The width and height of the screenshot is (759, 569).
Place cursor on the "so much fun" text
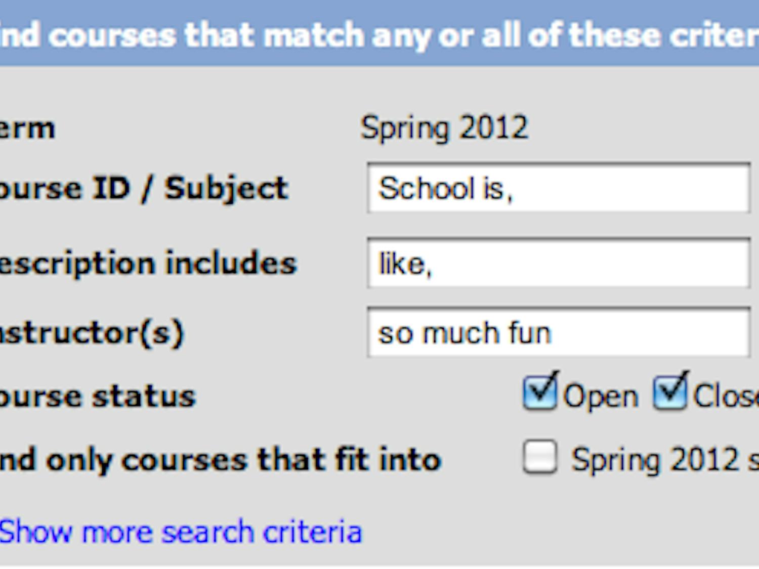pyautogui.click(x=464, y=333)
